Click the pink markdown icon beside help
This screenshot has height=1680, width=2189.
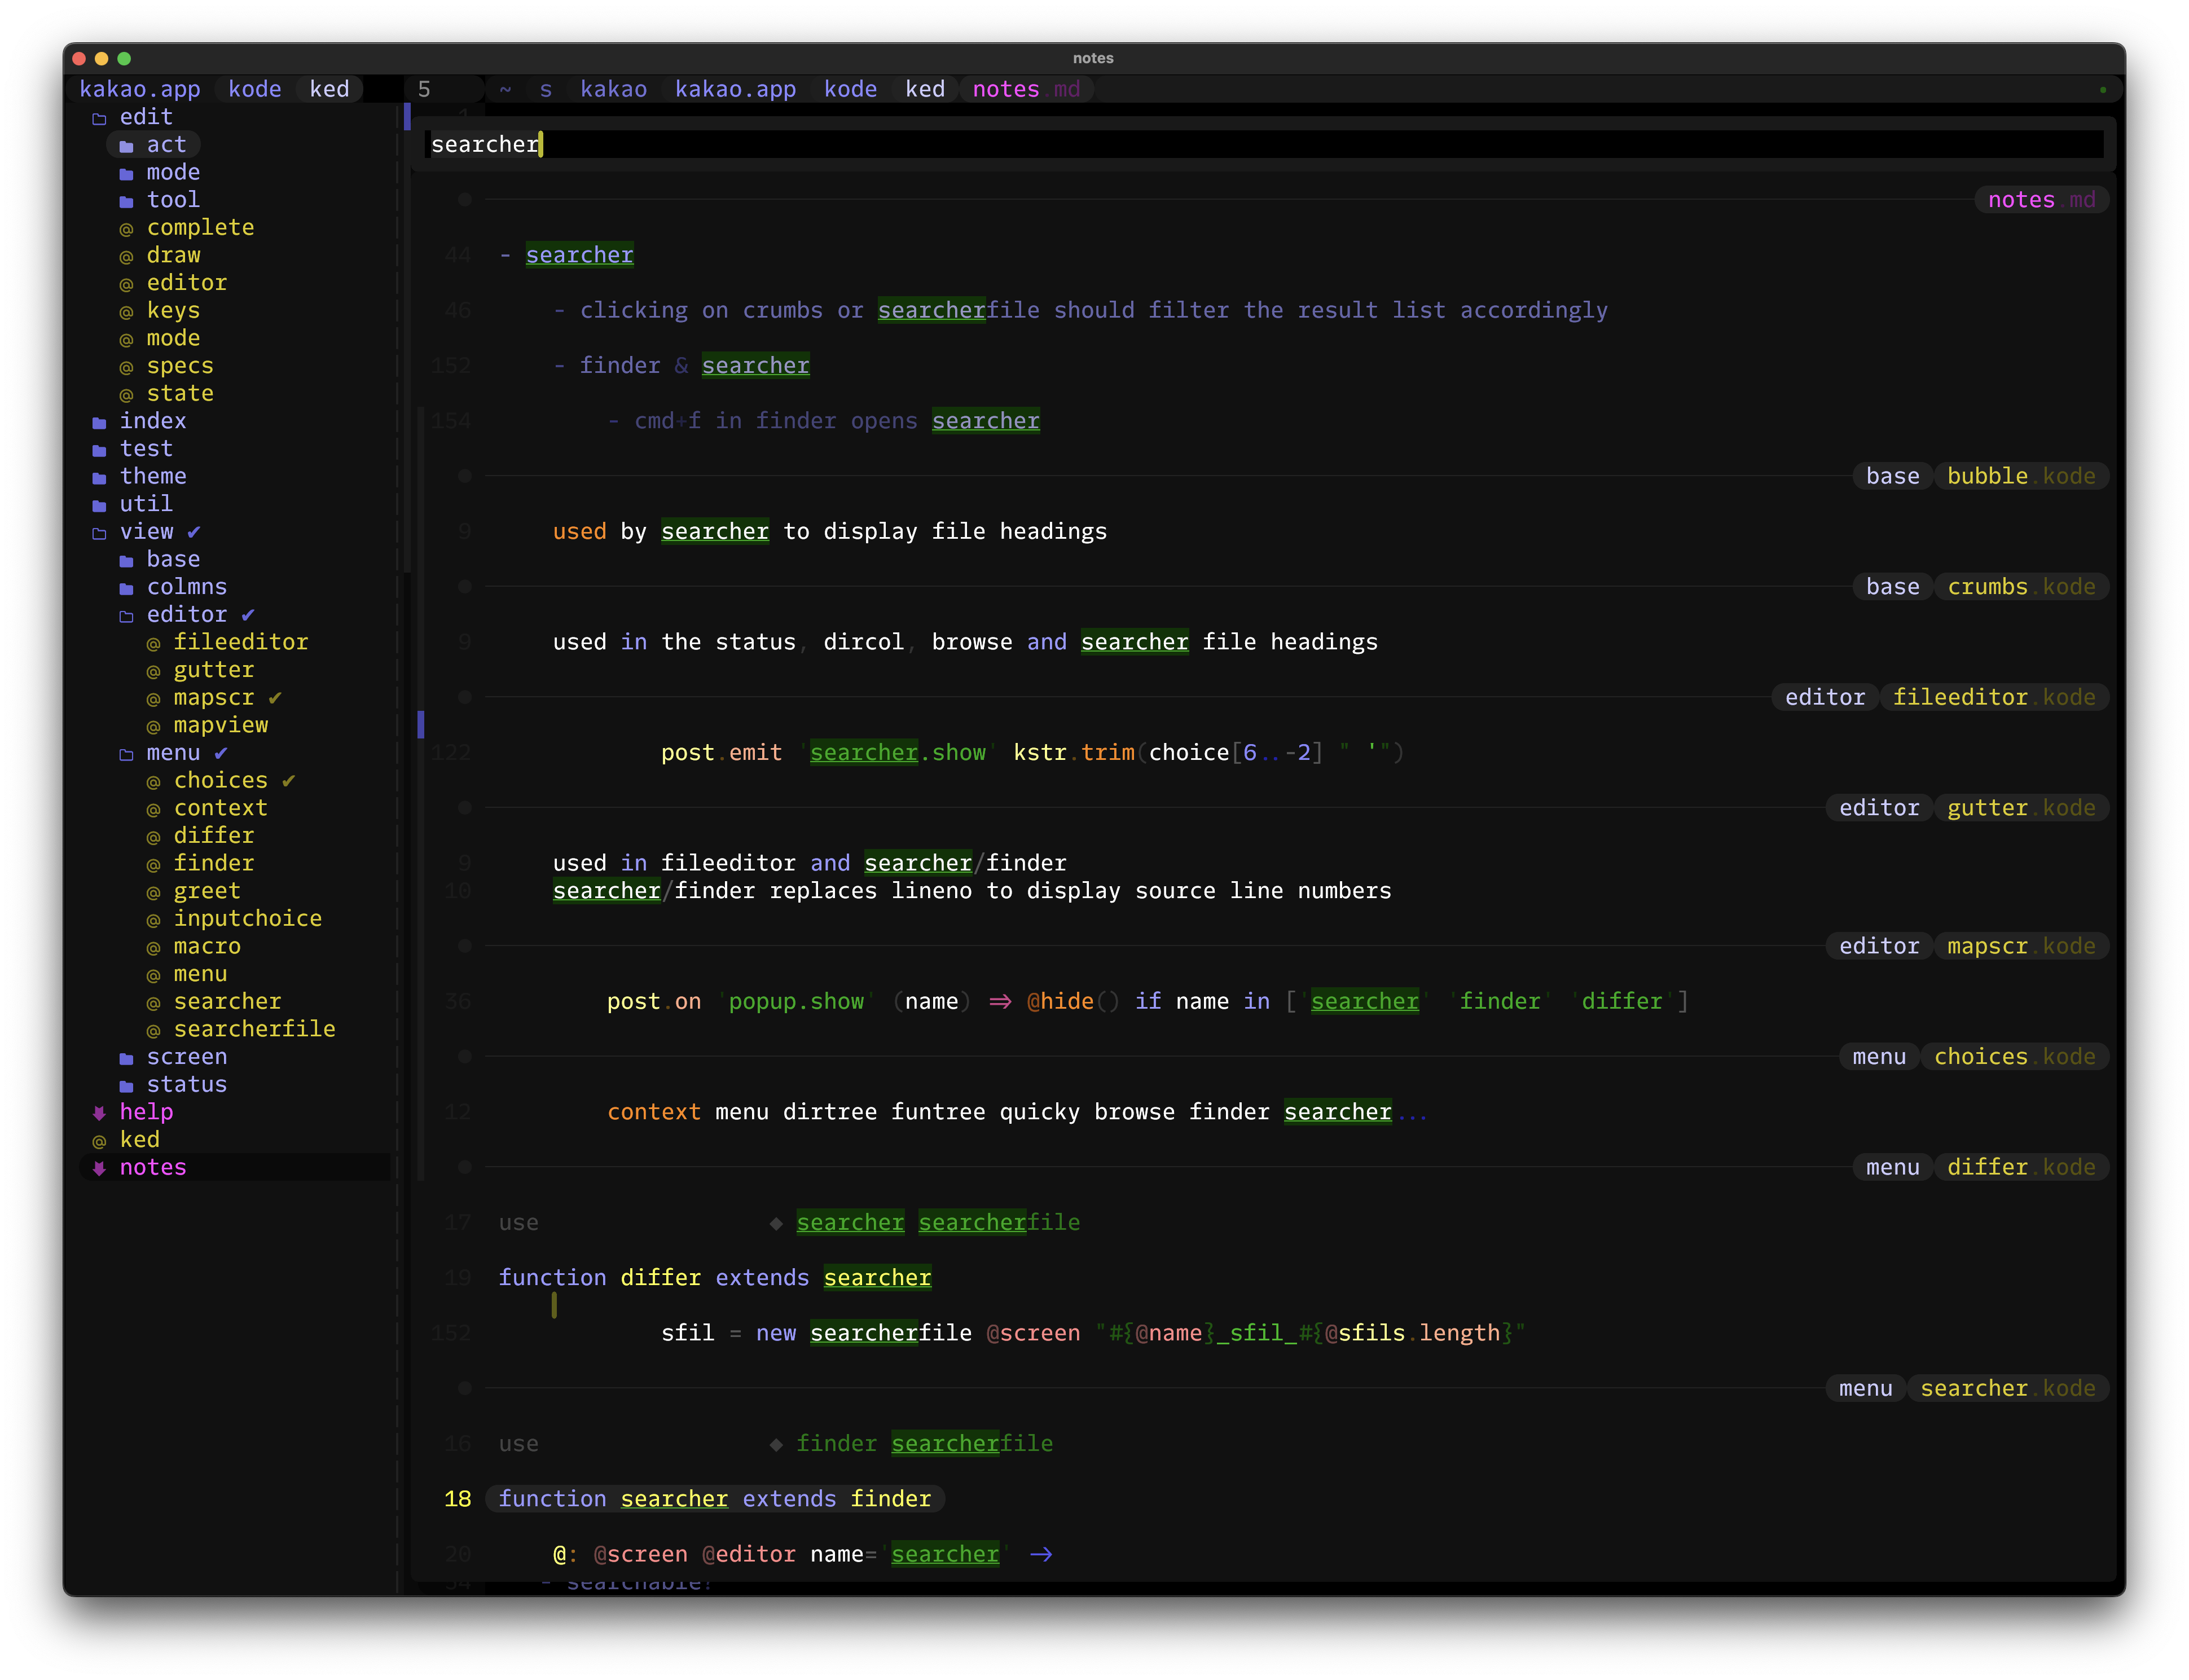[x=99, y=1113]
